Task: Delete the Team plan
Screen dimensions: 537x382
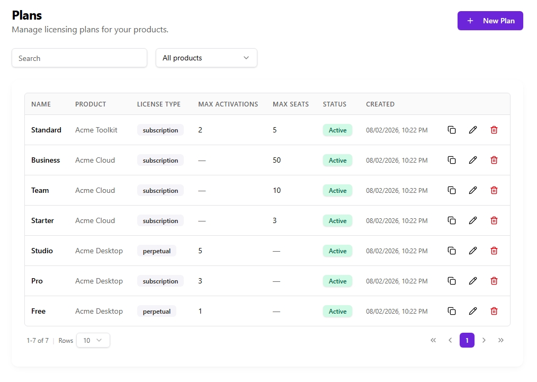Action: point(494,190)
